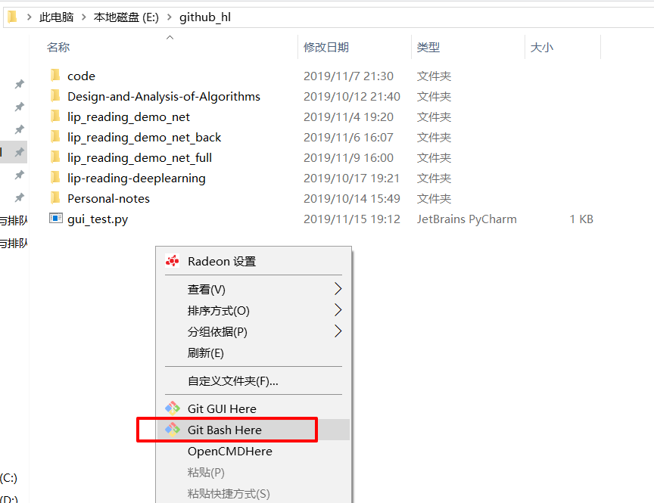Select the Personal-notes folder name

(x=108, y=198)
